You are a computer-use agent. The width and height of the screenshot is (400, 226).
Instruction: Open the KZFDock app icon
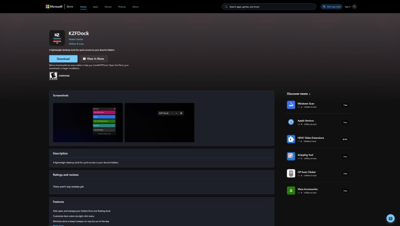57,38
